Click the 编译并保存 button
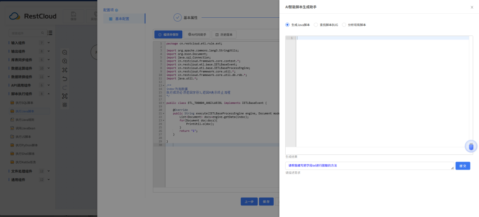 point(168,35)
